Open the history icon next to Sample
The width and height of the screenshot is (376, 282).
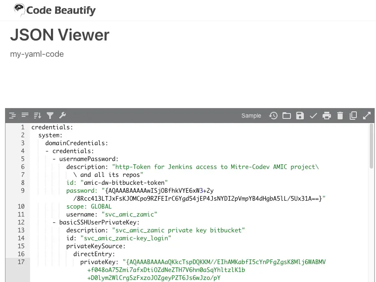(273, 116)
